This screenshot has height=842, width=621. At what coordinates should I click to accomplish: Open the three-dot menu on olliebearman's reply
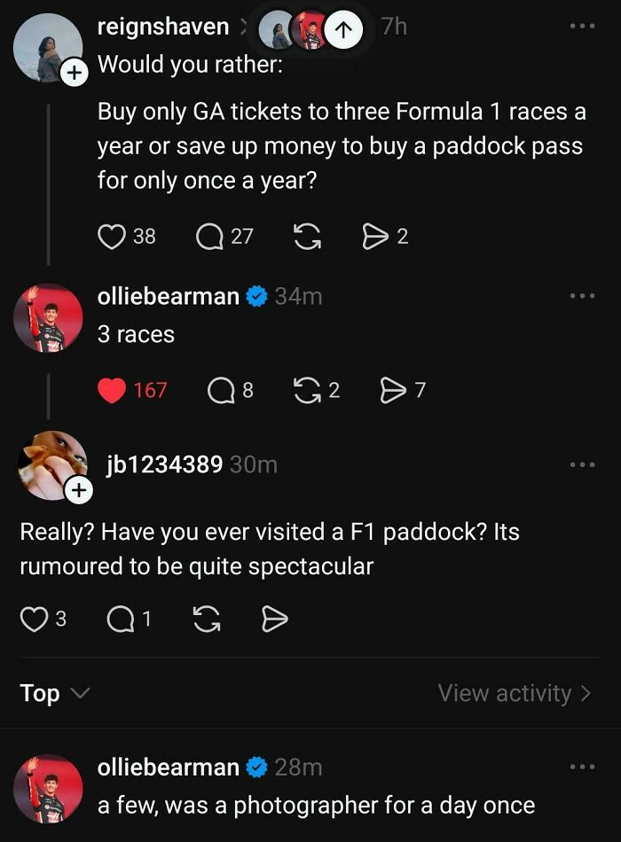[x=584, y=293]
